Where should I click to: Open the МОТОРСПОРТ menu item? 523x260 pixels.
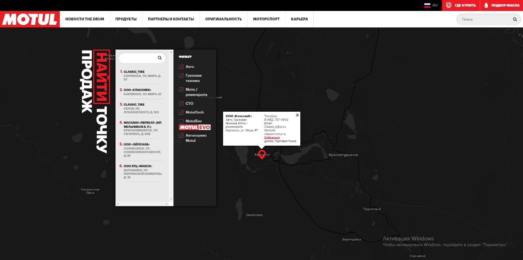266,19
